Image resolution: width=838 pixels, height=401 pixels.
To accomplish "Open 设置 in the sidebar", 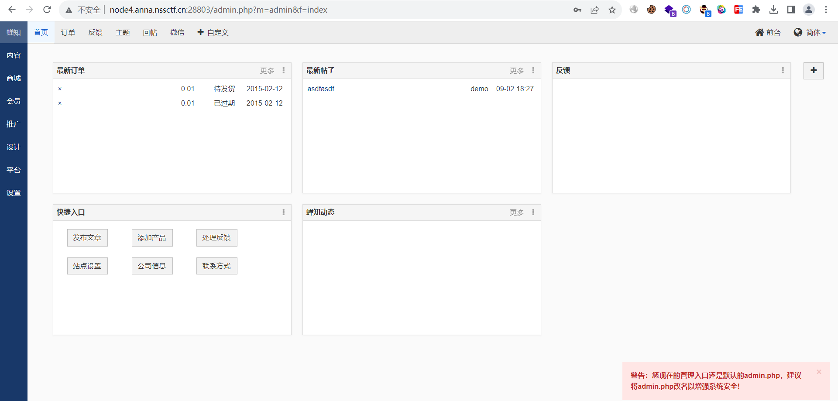I will pyautogui.click(x=14, y=193).
